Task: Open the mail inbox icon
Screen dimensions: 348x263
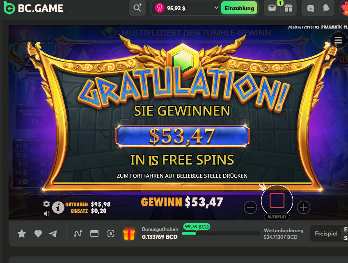Action: (x=272, y=8)
